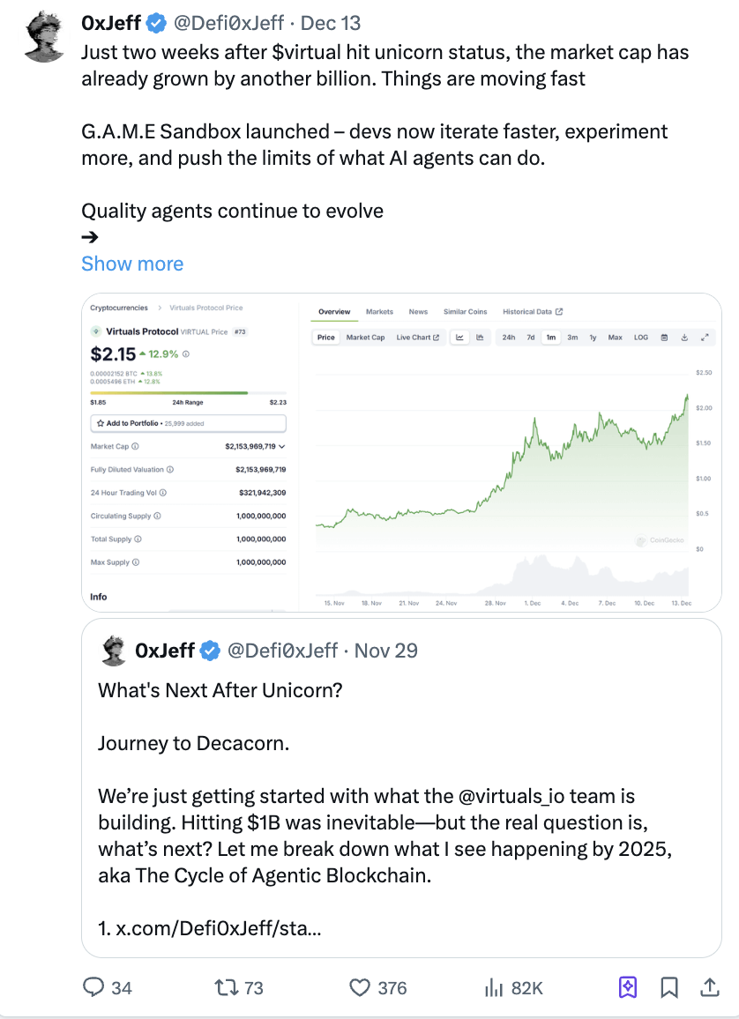
Task: Switch chart to Market Cap view
Action: (365, 338)
